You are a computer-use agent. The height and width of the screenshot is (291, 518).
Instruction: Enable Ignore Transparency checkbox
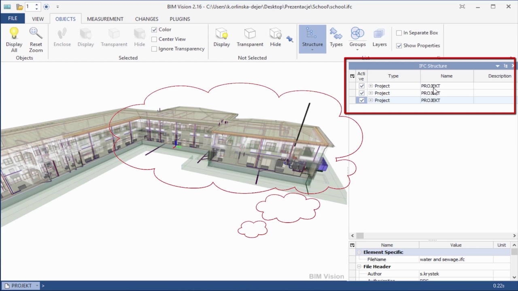click(154, 49)
